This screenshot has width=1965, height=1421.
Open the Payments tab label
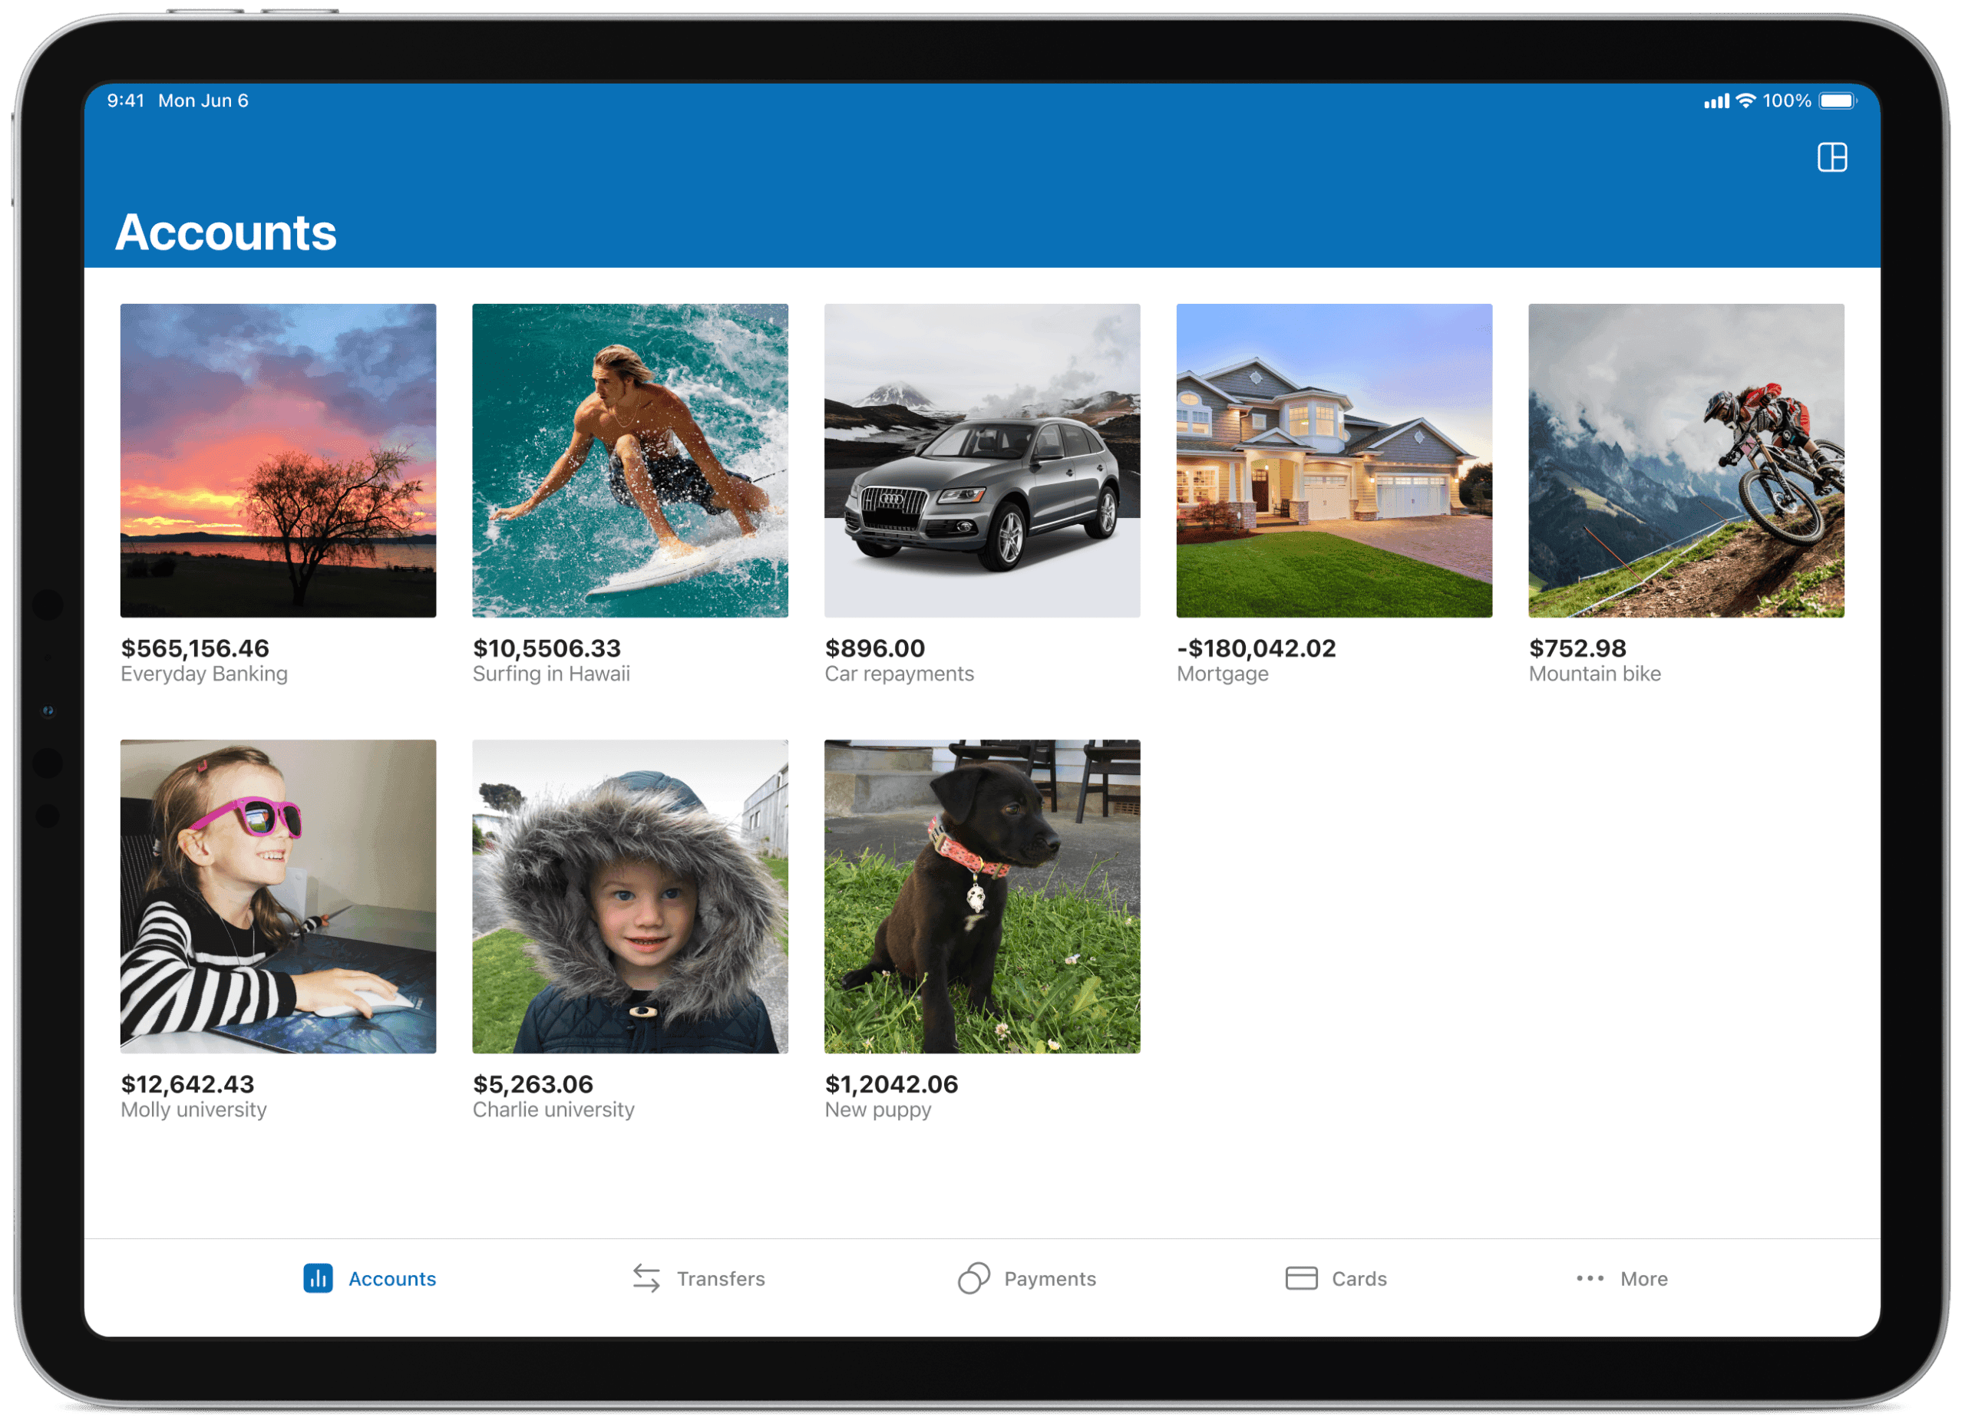(1050, 1279)
